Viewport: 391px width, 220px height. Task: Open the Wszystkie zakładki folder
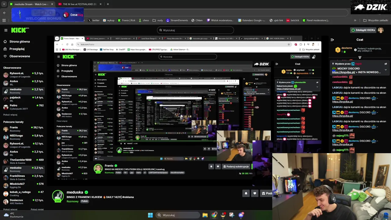click(375, 20)
